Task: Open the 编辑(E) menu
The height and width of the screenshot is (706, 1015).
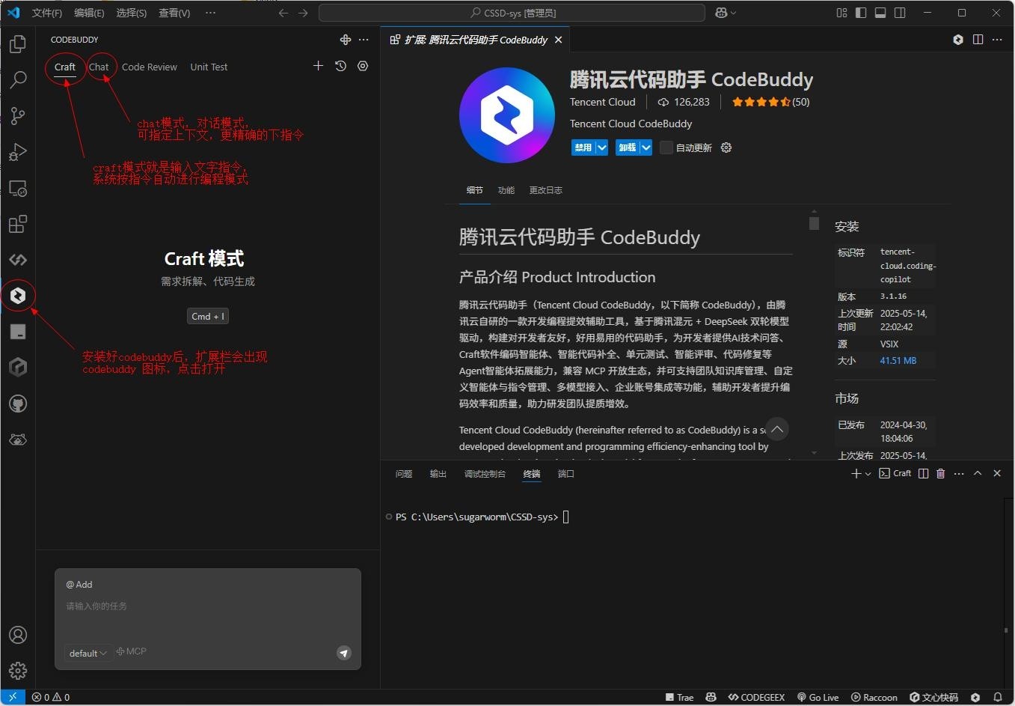Action: [89, 13]
